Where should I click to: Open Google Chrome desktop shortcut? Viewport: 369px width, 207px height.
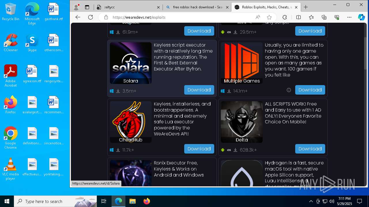point(11,138)
